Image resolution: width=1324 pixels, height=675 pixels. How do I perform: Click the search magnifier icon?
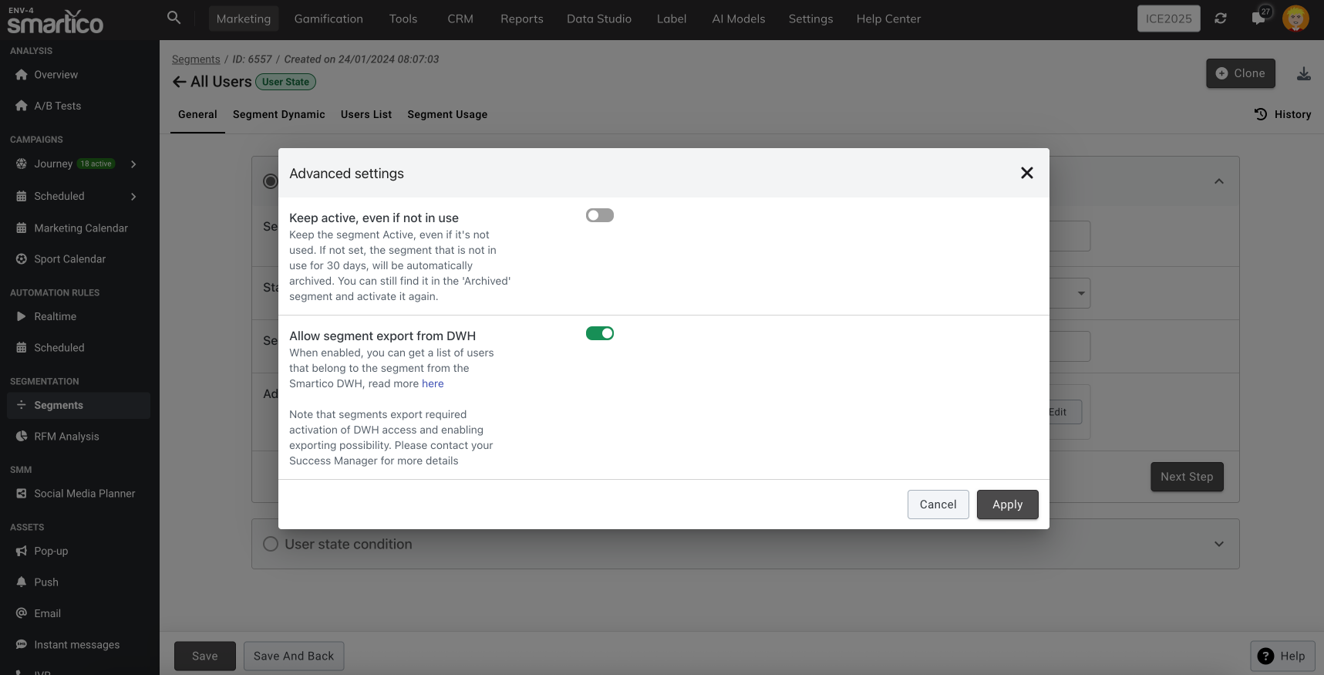[174, 18]
